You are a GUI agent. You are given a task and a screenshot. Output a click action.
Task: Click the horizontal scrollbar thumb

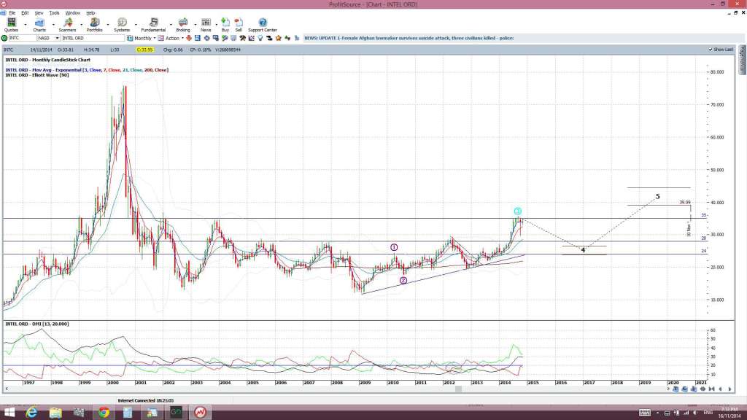coord(458,389)
